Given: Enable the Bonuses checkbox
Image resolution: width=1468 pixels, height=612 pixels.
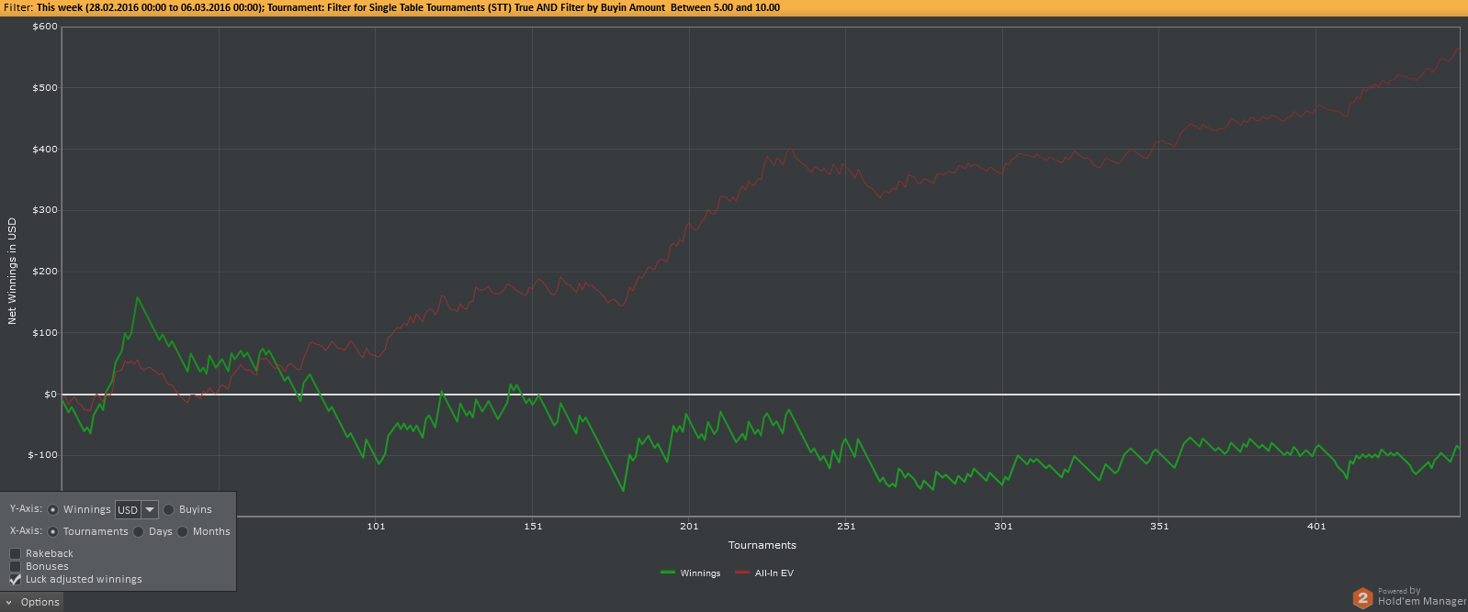Looking at the screenshot, I should pyautogui.click(x=15, y=566).
